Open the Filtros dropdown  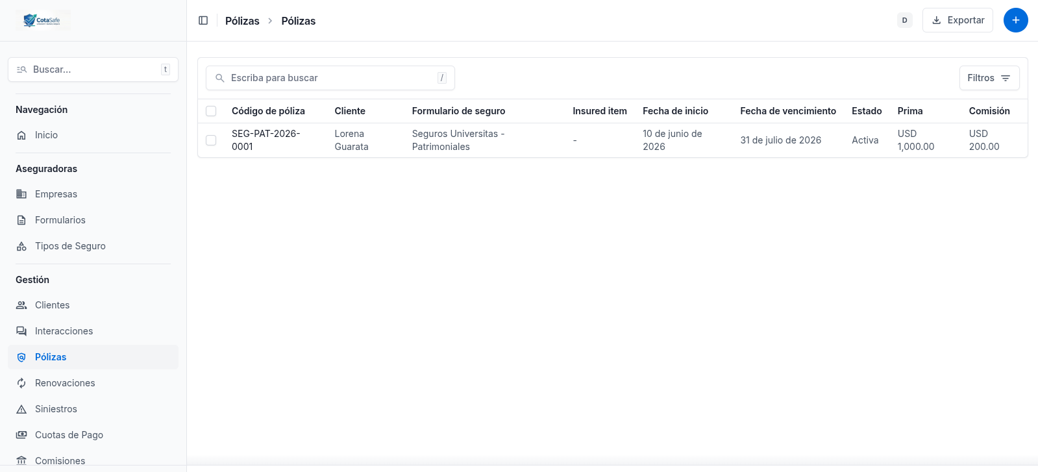[x=989, y=78]
